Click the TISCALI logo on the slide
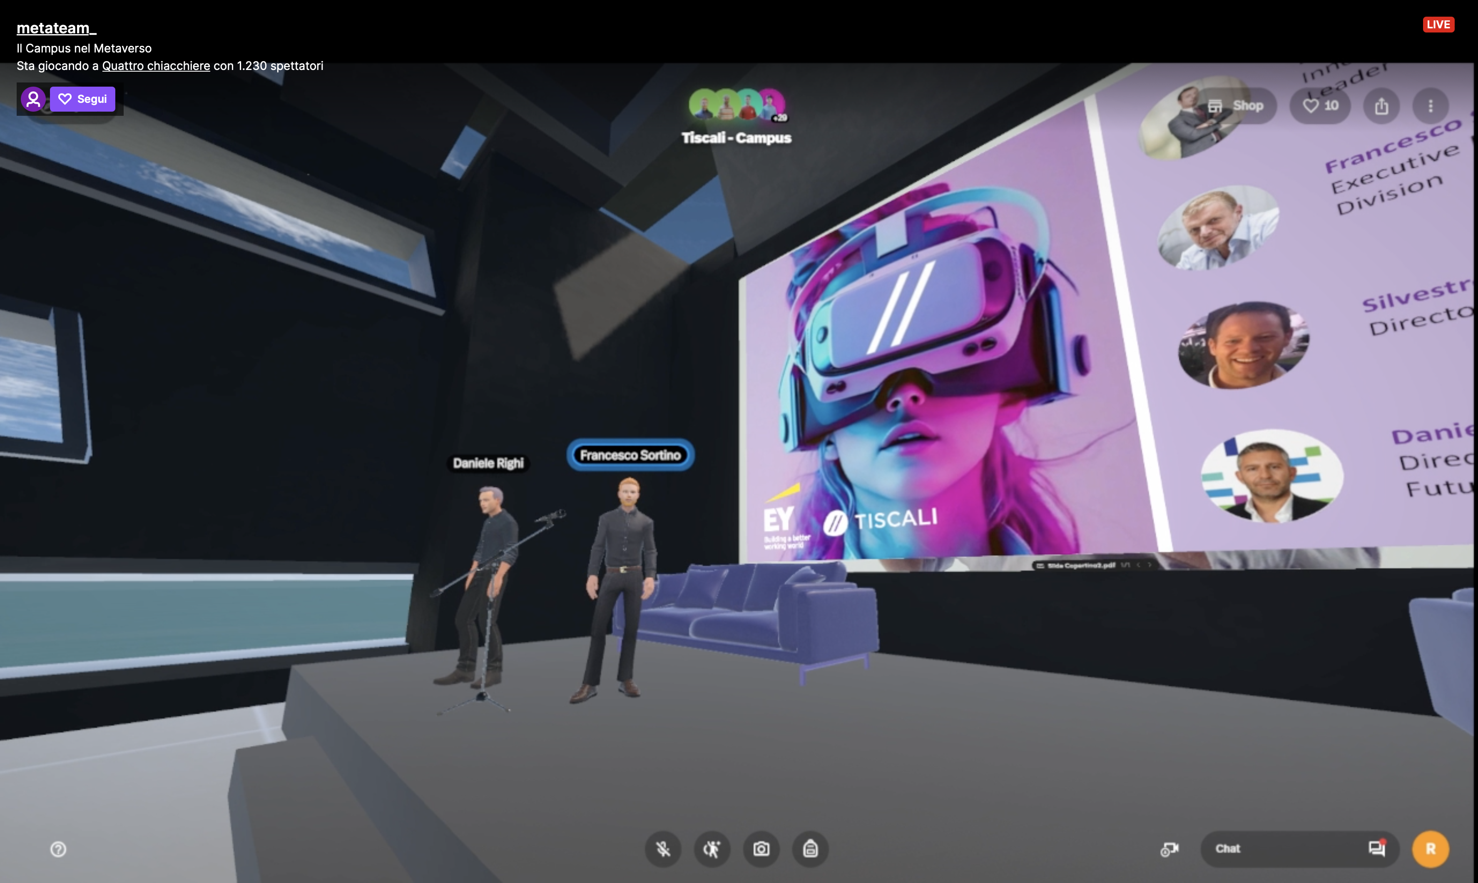 pos(881,521)
